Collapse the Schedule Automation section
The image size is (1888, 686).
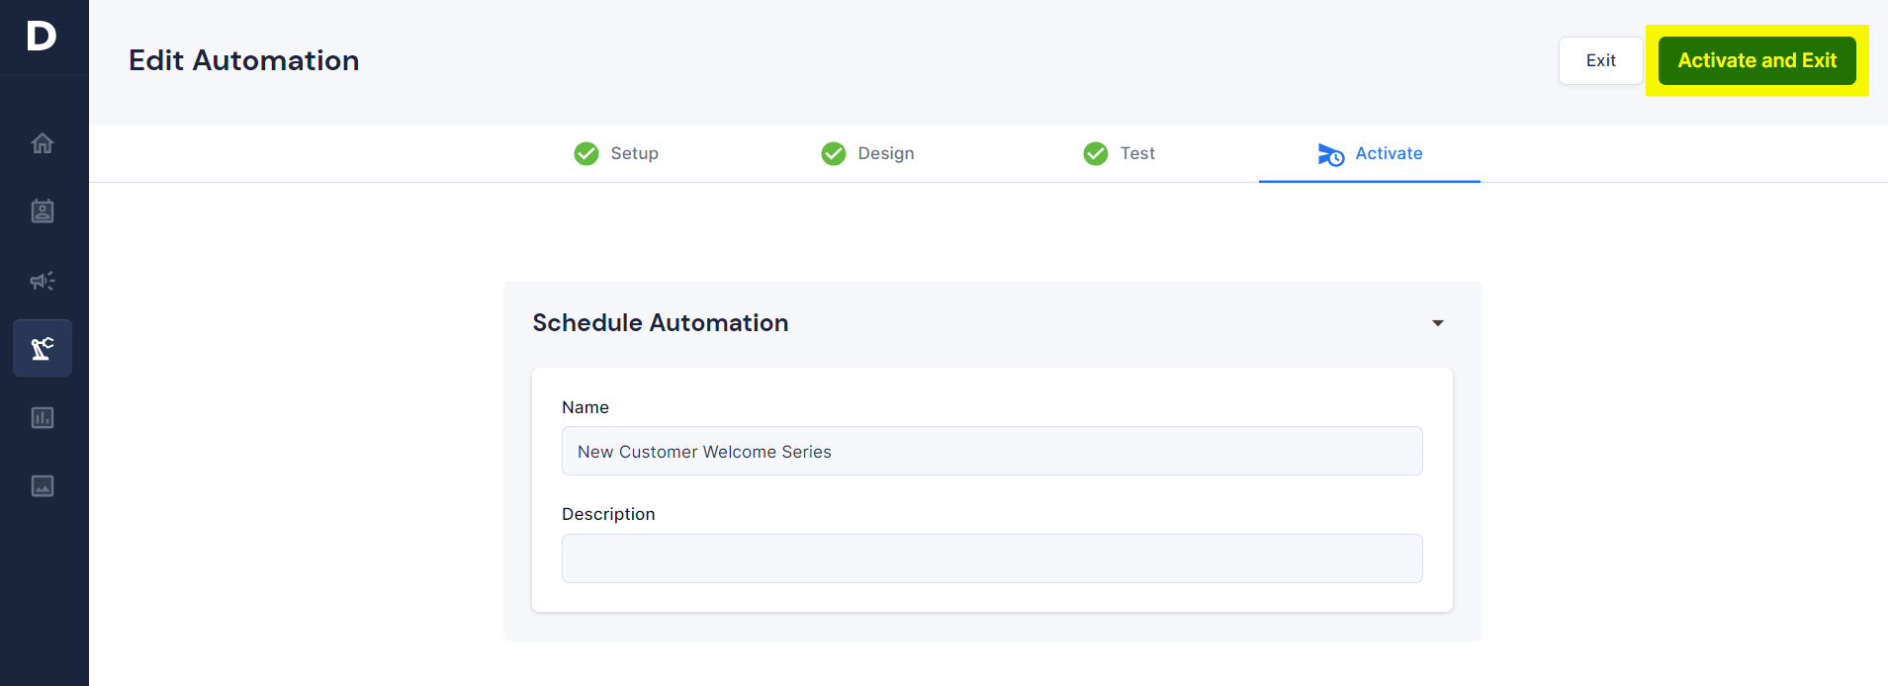(1438, 323)
